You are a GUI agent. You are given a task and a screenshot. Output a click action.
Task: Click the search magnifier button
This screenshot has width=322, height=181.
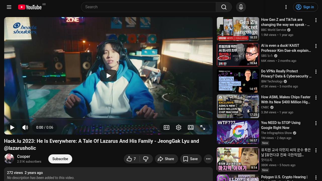click(224, 7)
